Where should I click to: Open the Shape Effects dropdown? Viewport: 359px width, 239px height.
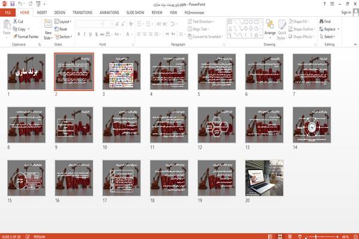tap(302, 37)
